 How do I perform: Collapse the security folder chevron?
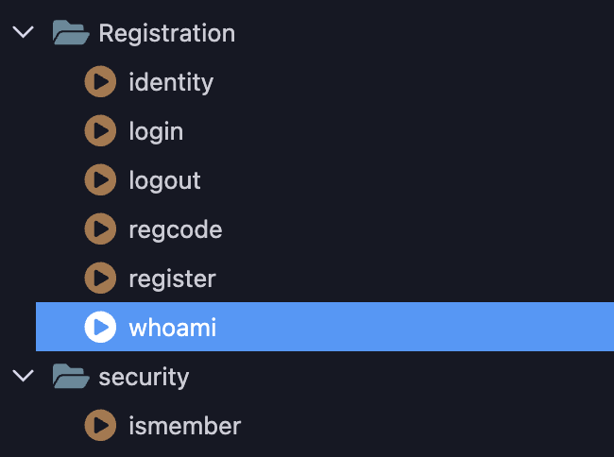[x=23, y=376]
